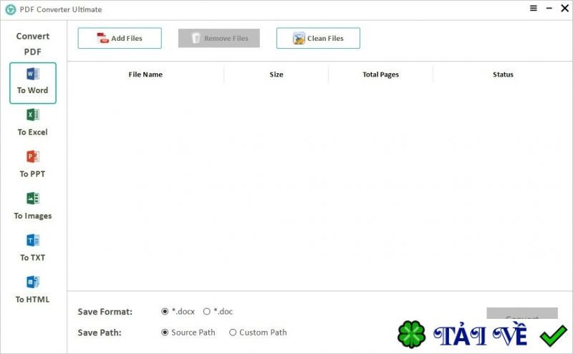
Task: Open the hamburger menu in title bar
Action: (534, 8)
